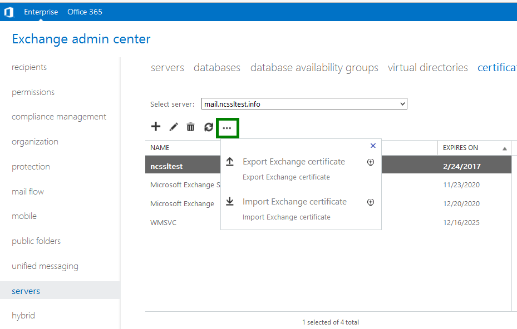Sort by the EXPIRES ON column arrow
Viewport: 517px width, 329px height.
coord(504,148)
